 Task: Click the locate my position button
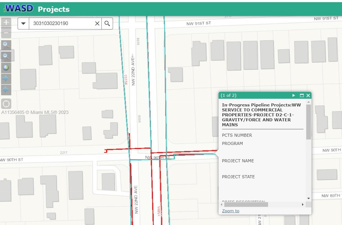coord(6,104)
